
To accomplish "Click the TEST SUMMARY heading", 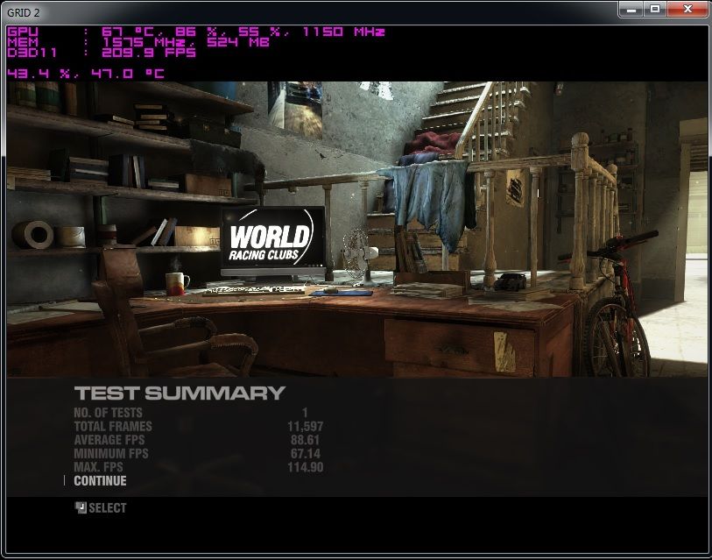I will 180,393.
